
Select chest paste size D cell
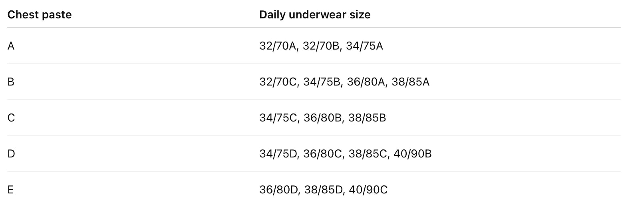coord(11,154)
